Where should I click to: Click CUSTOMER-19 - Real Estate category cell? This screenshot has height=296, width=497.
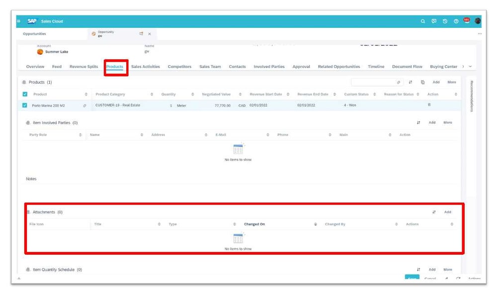118,105
